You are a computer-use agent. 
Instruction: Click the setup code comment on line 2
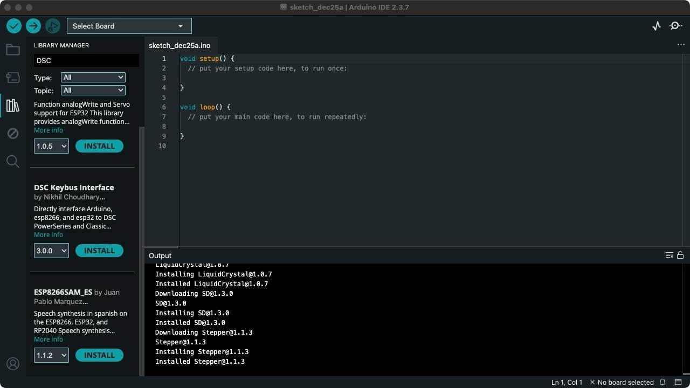(267, 68)
